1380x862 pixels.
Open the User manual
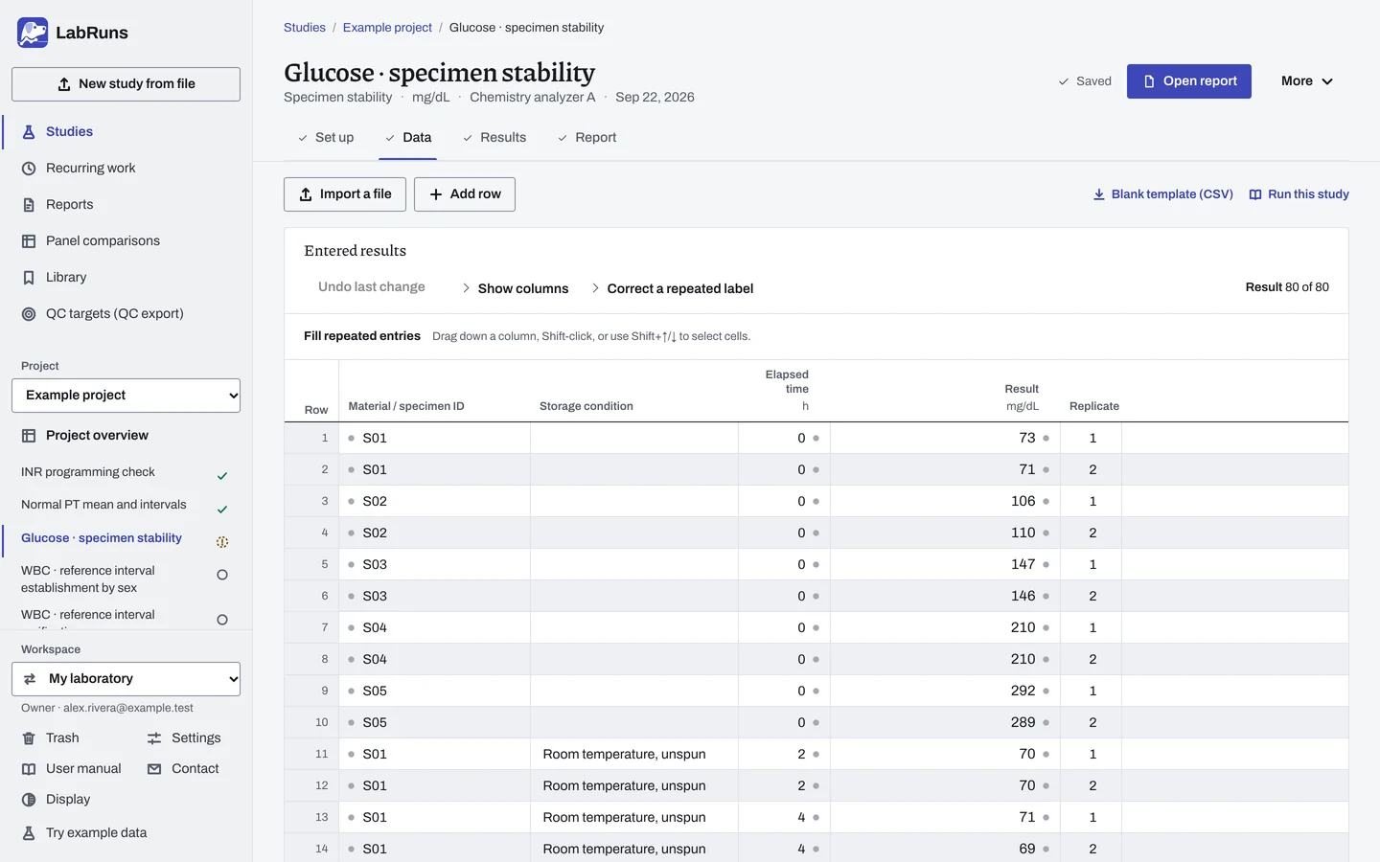click(x=72, y=769)
